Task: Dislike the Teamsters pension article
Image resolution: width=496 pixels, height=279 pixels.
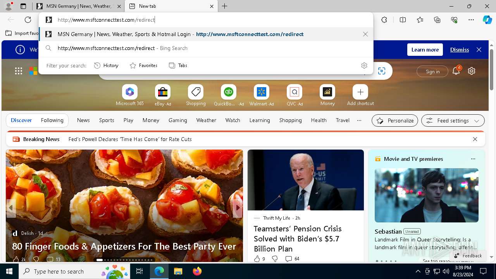Action: pos(275,258)
